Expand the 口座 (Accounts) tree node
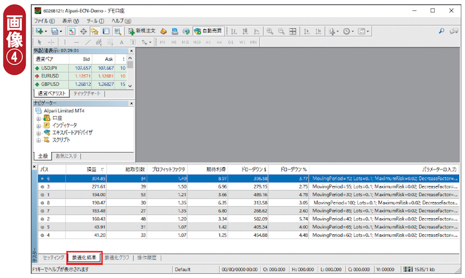The image size is (465, 278). coord(38,118)
